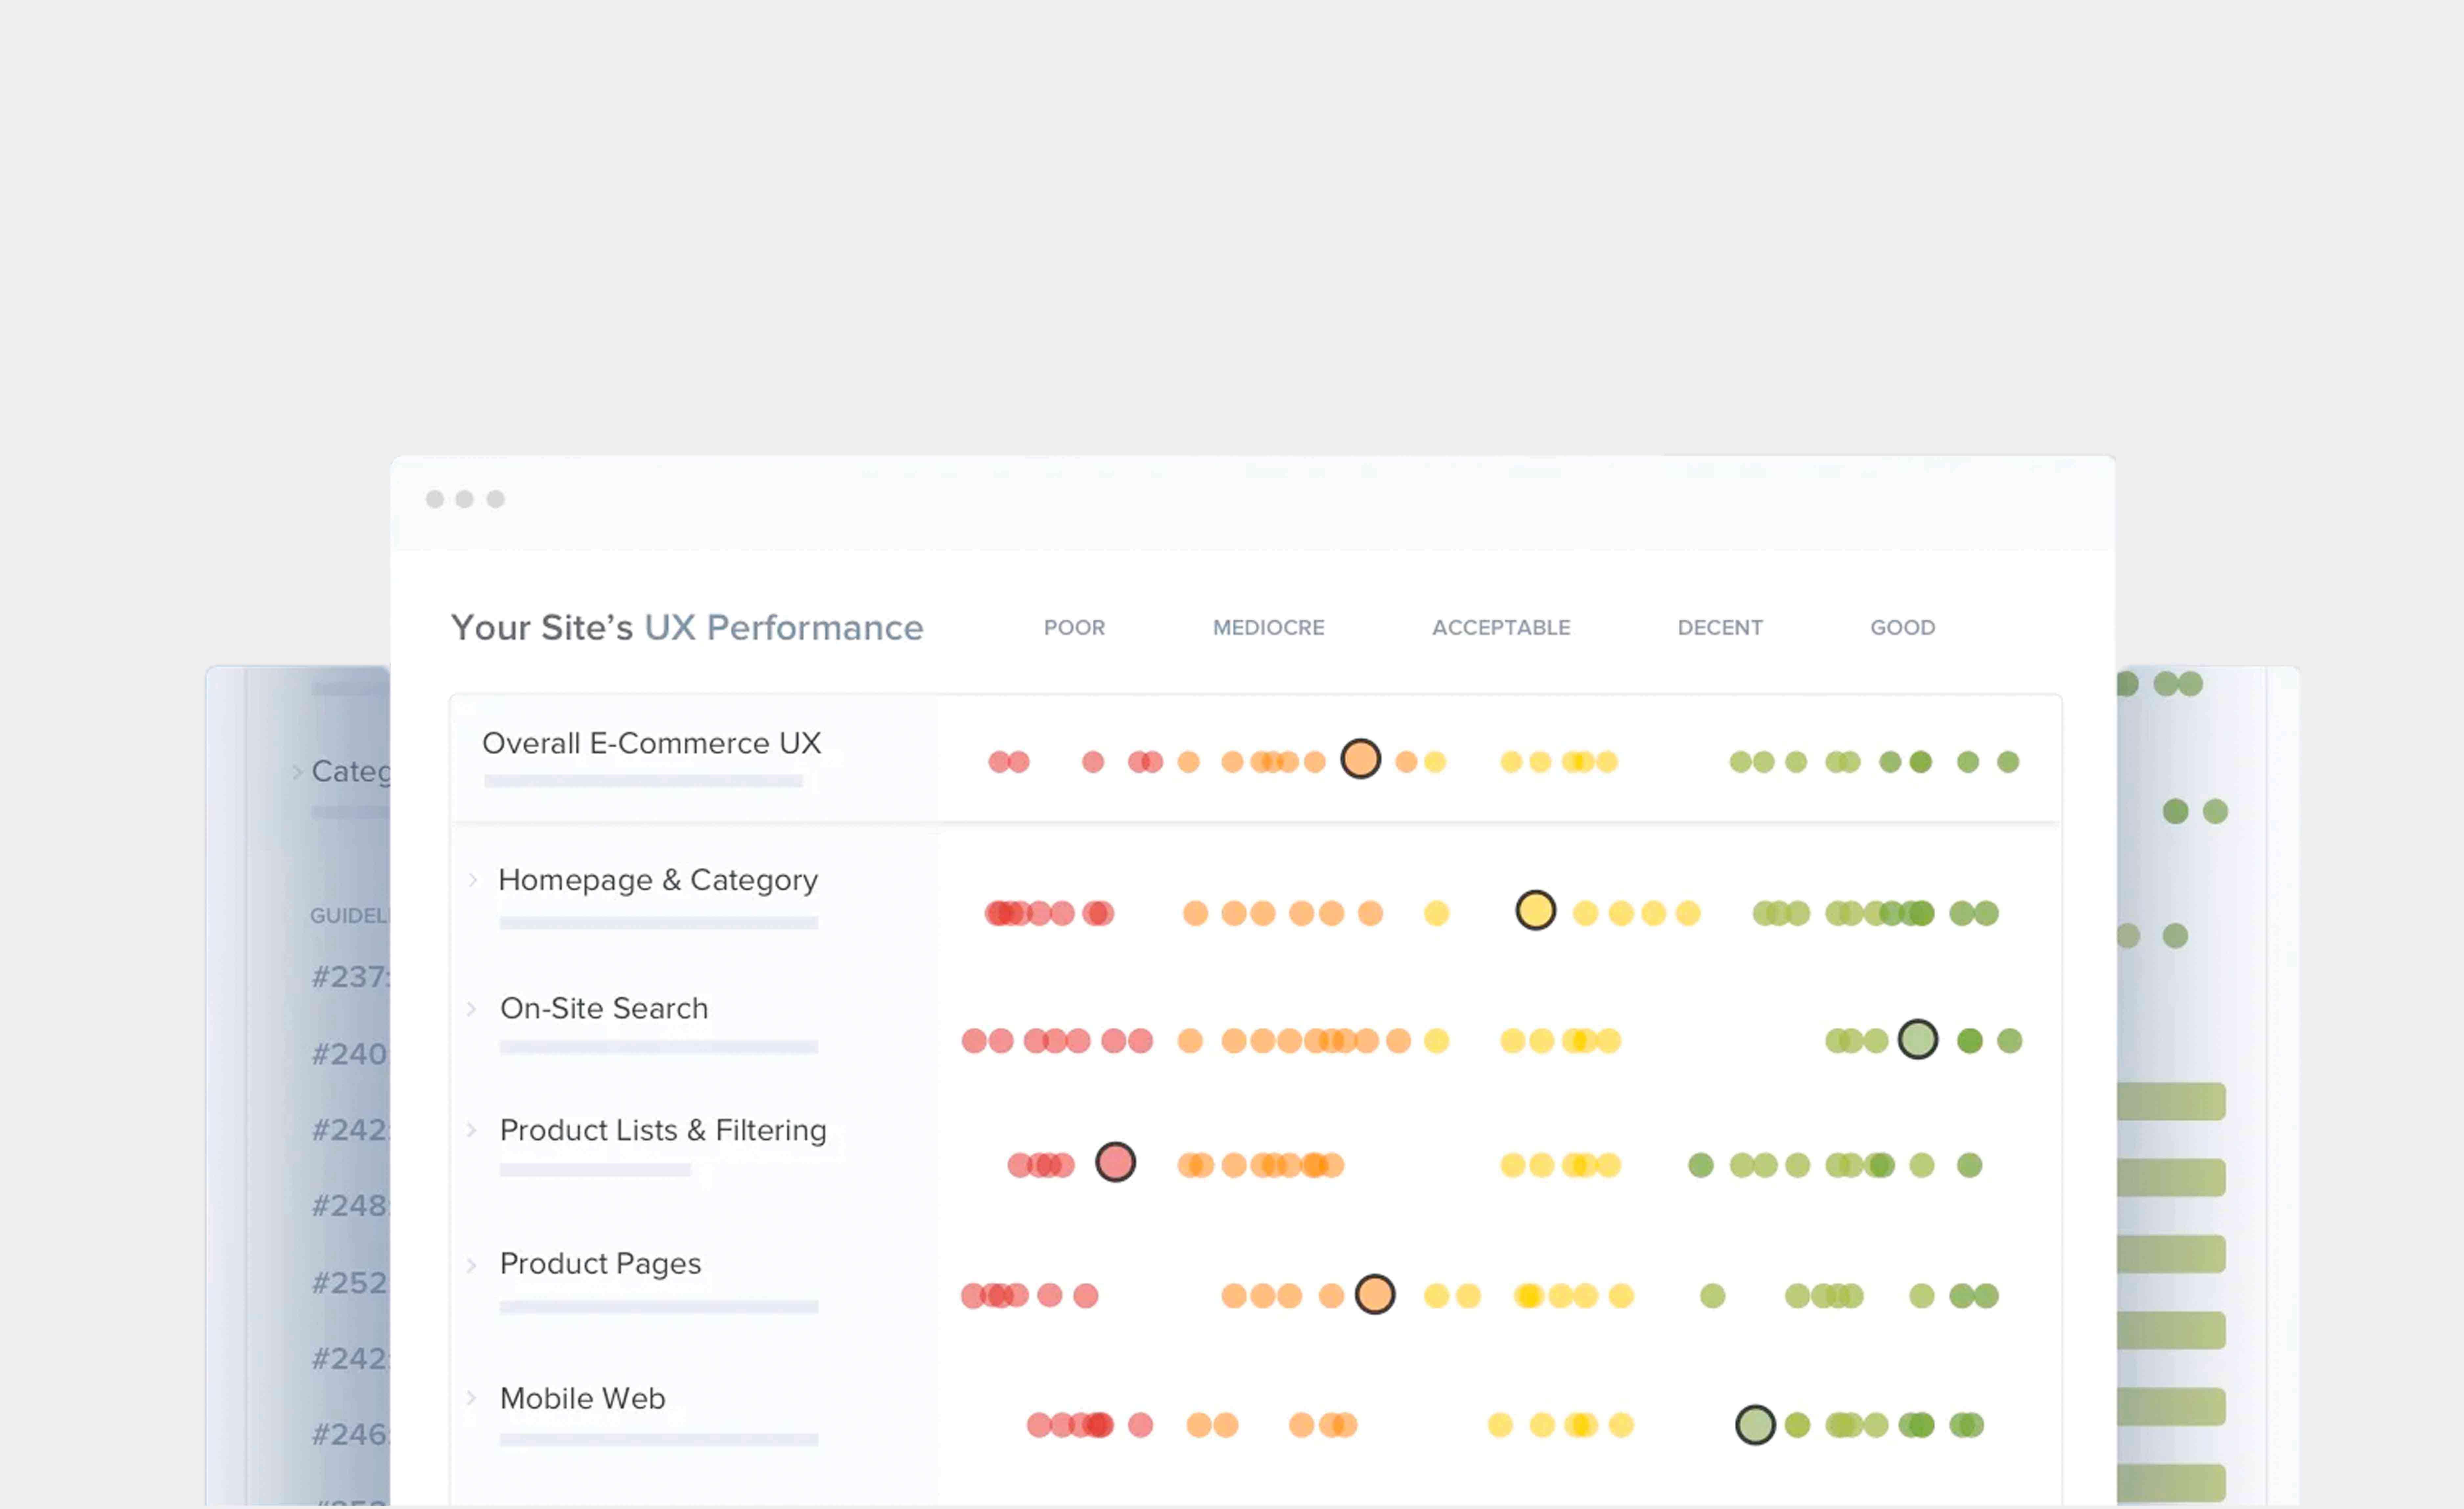The image size is (2464, 1509).
Task: Open the Product Pages label
Action: point(600,1264)
